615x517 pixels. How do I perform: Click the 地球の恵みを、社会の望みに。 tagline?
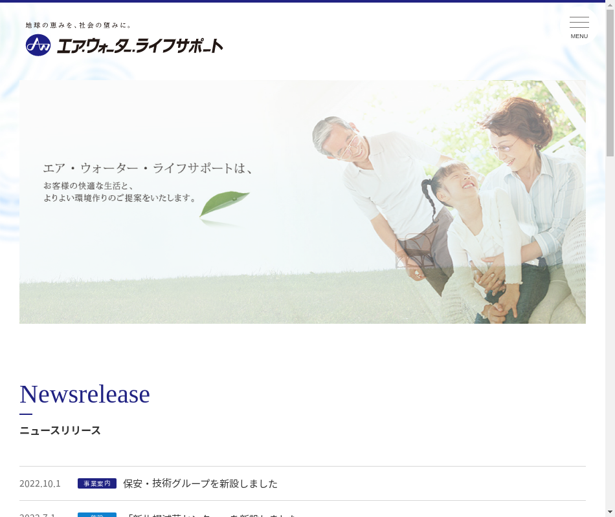coord(78,25)
